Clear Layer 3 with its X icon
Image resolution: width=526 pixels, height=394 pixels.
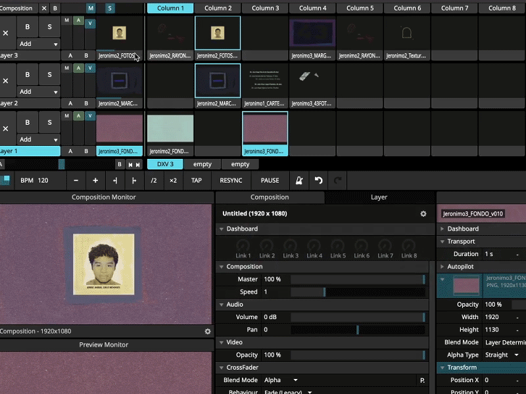pyautogui.click(x=6, y=33)
